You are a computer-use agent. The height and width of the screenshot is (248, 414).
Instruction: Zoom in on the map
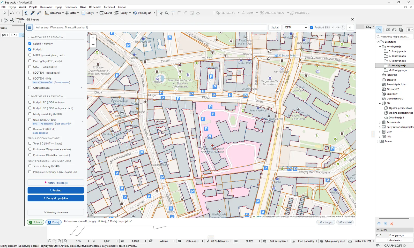pyautogui.click(x=93, y=38)
